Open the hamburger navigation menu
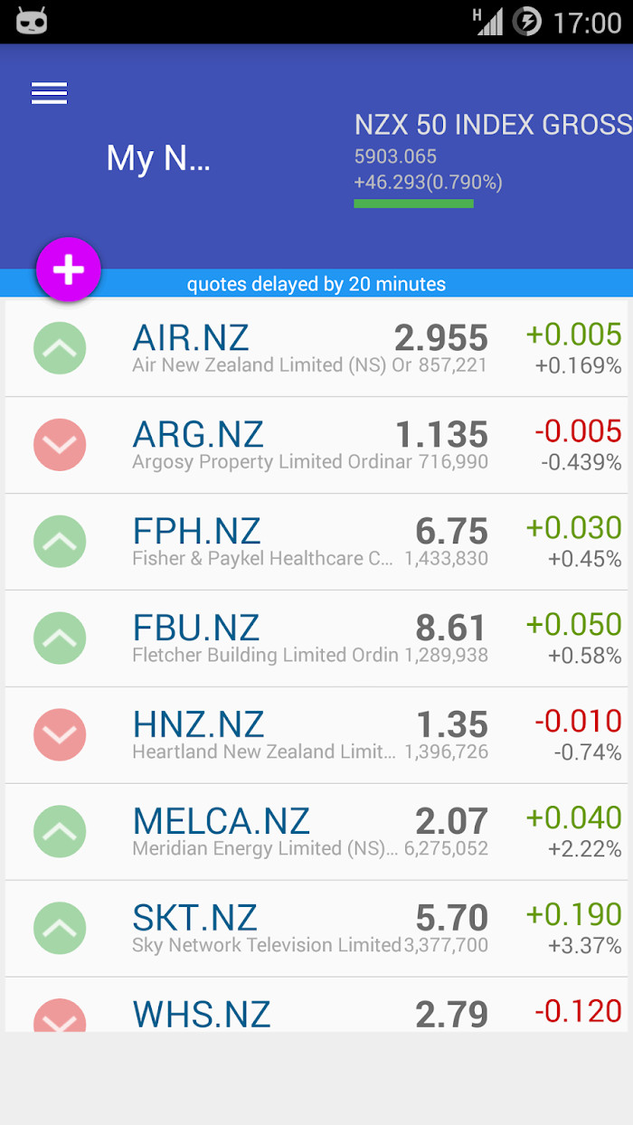The image size is (633, 1125). [49, 93]
